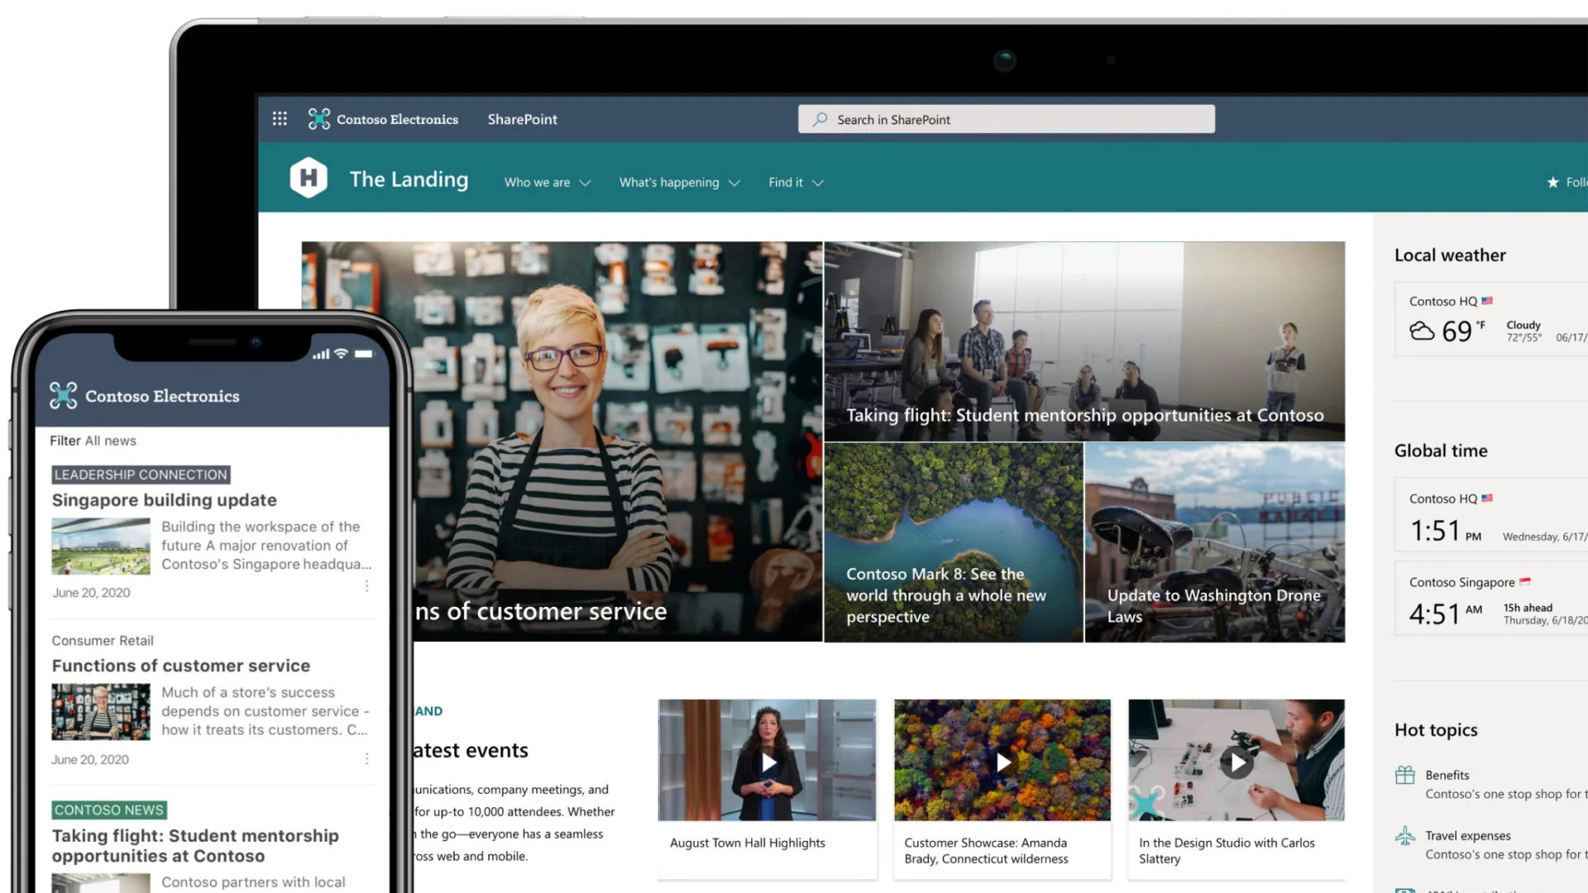Click the cloudy weather icon for Contoso HQ

[x=1422, y=331]
